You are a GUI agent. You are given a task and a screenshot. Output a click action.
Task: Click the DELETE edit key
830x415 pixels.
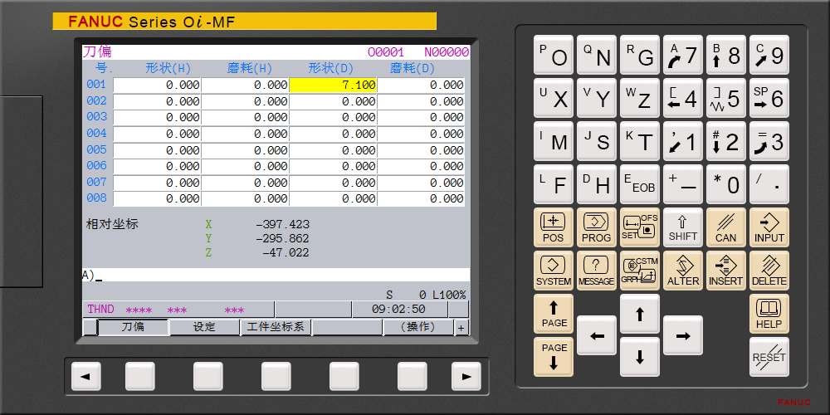click(x=769, y=271)
